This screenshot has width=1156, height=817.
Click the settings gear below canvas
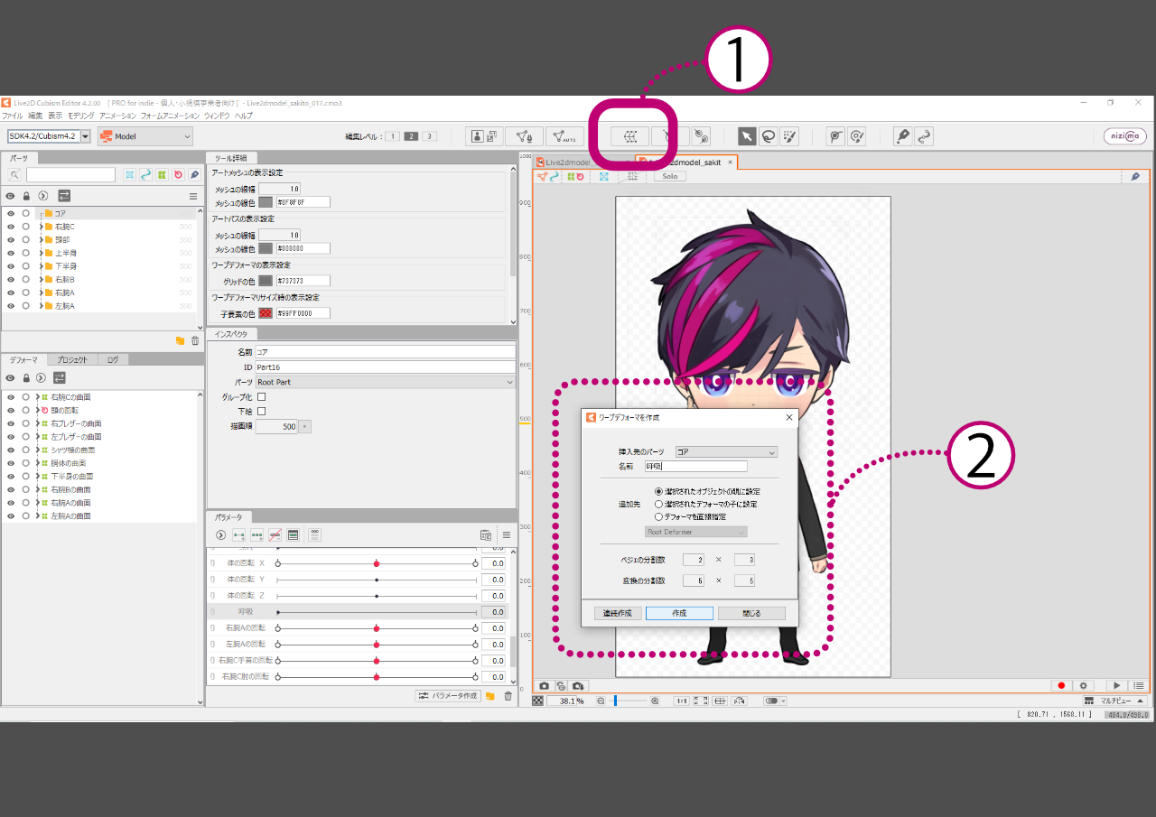pos(1084,686)
